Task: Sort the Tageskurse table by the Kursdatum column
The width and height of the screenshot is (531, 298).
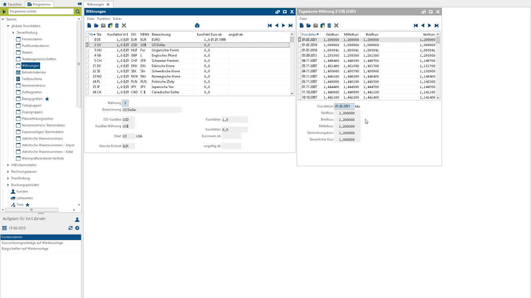Action: (x=310, y=34)
